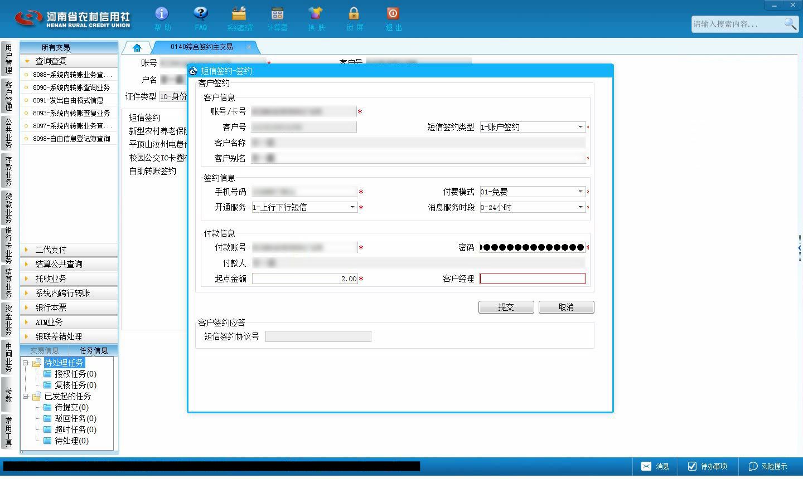Screen dimensions: 803x479
Task: Open the 结算业务 side tab
Action: [8, 283]
